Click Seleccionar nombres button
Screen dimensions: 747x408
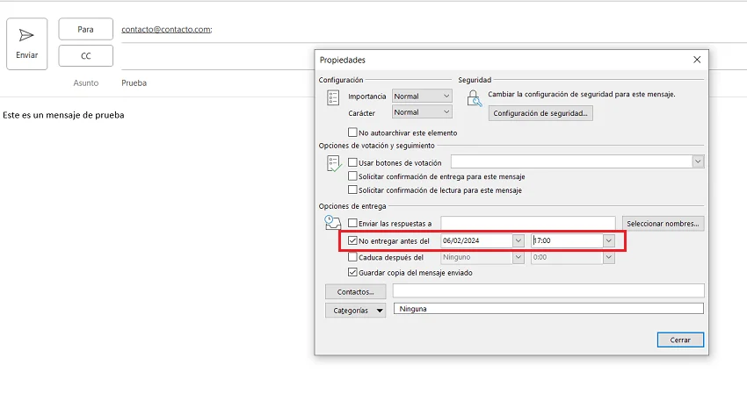[x=663, y=224]
